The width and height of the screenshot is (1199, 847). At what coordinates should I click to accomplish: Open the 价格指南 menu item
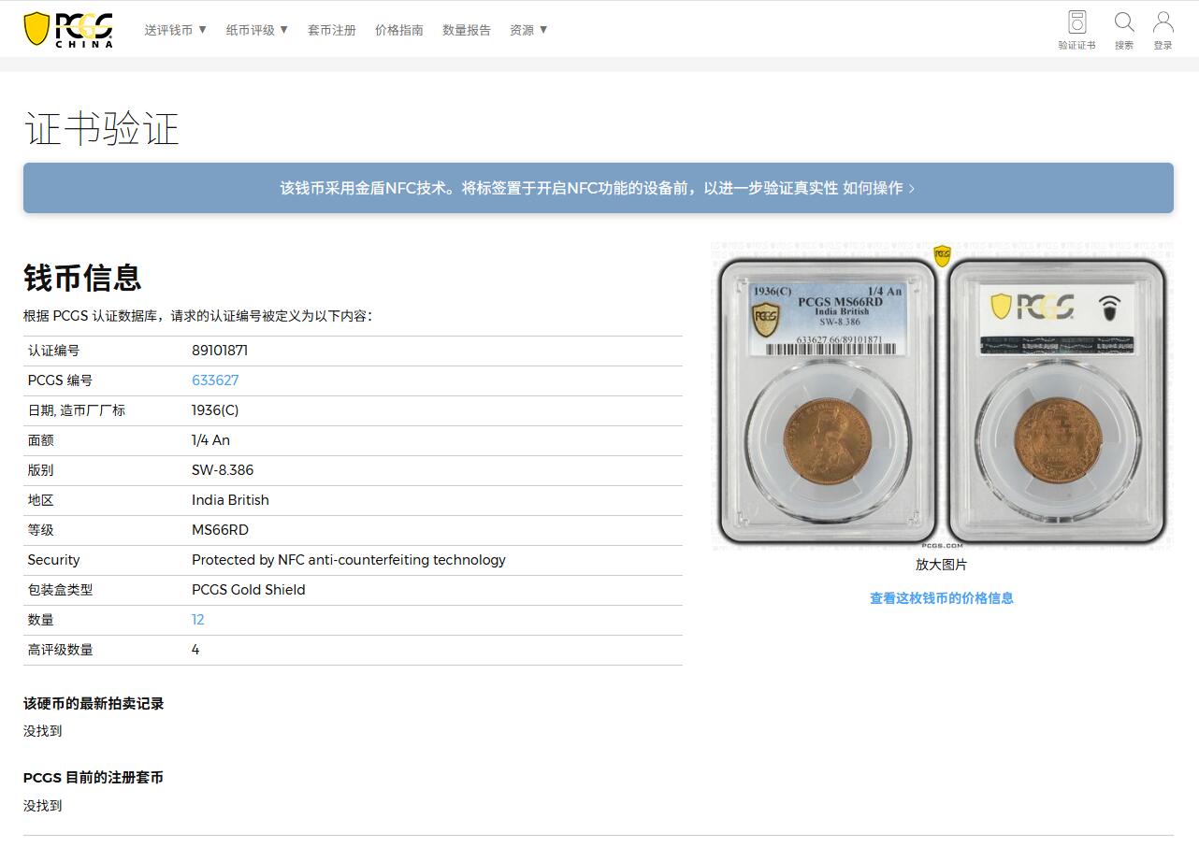(x=399, y=30)
